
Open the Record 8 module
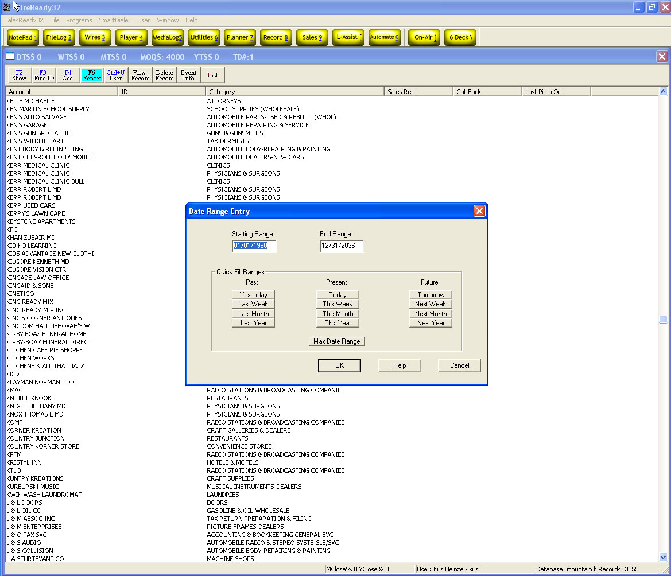click(276, 37)
